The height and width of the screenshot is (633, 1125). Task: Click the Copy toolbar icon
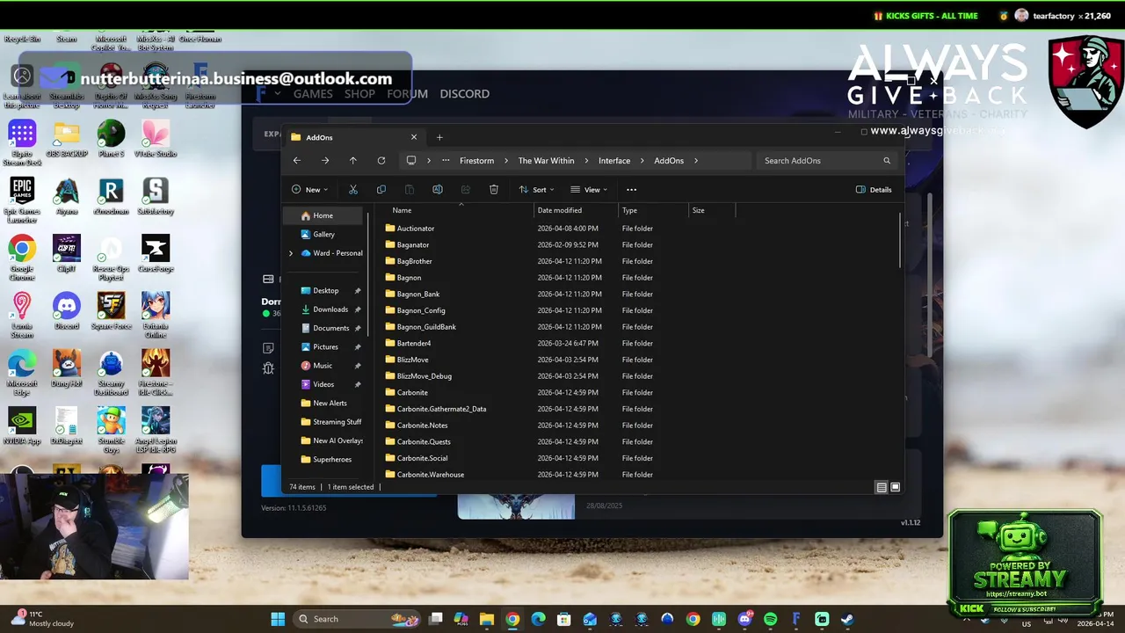pos(381,190)
